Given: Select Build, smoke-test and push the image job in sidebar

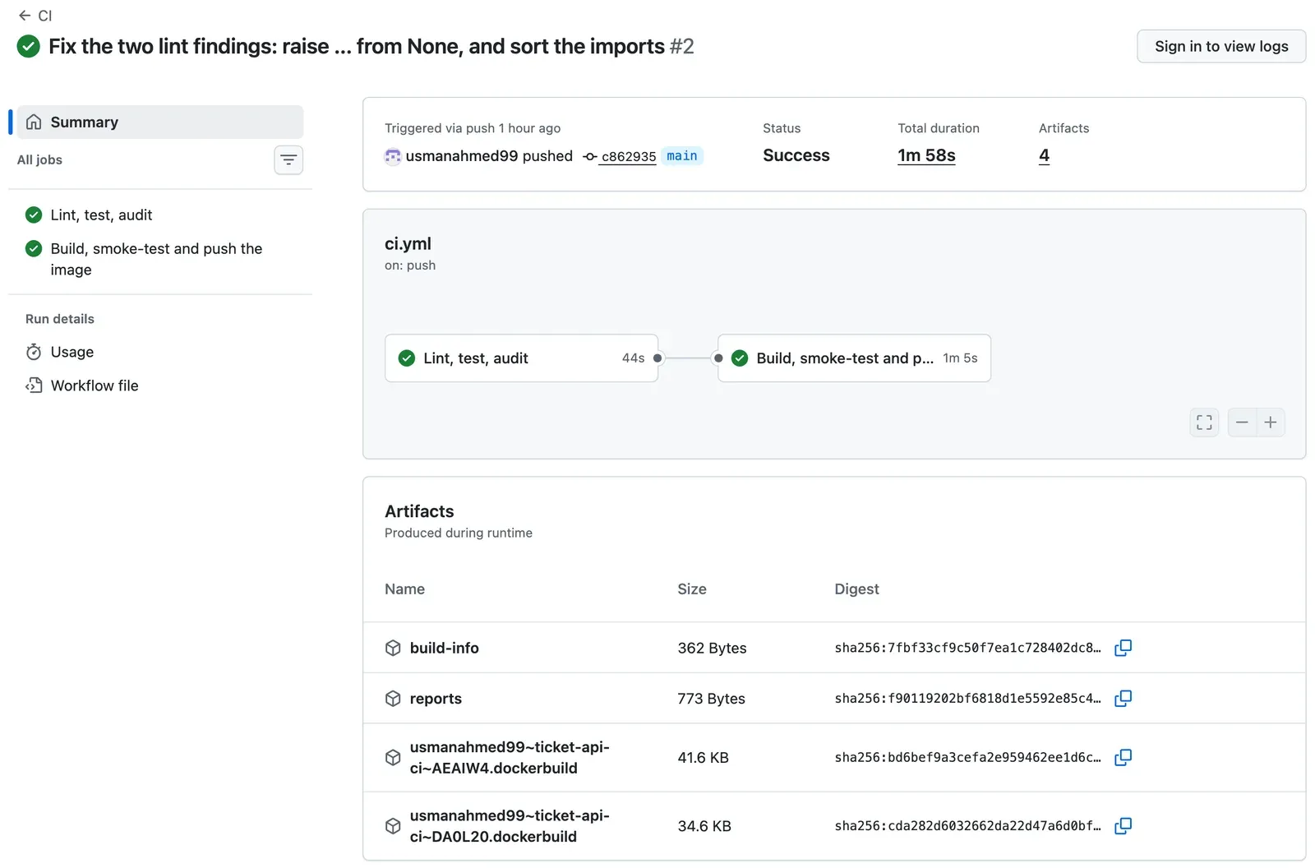Looking at the screenshot, I should [x=156, y=259].
